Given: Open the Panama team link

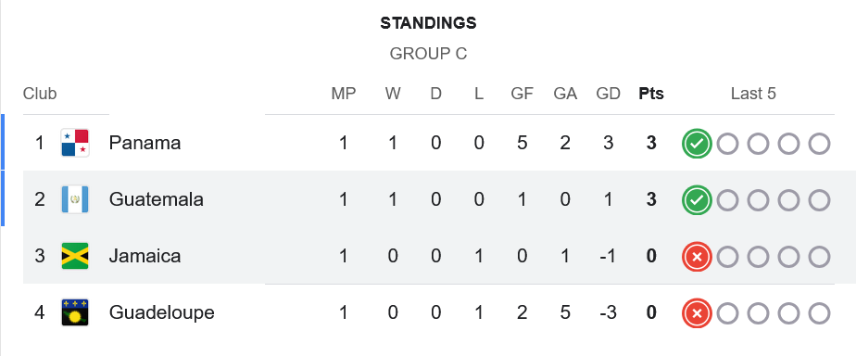Looking at the screenshot, I should pyautogui.click(x=145, y=143).
